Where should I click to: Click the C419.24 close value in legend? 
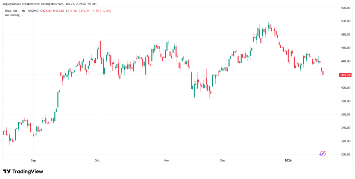(x=84, y=11)
